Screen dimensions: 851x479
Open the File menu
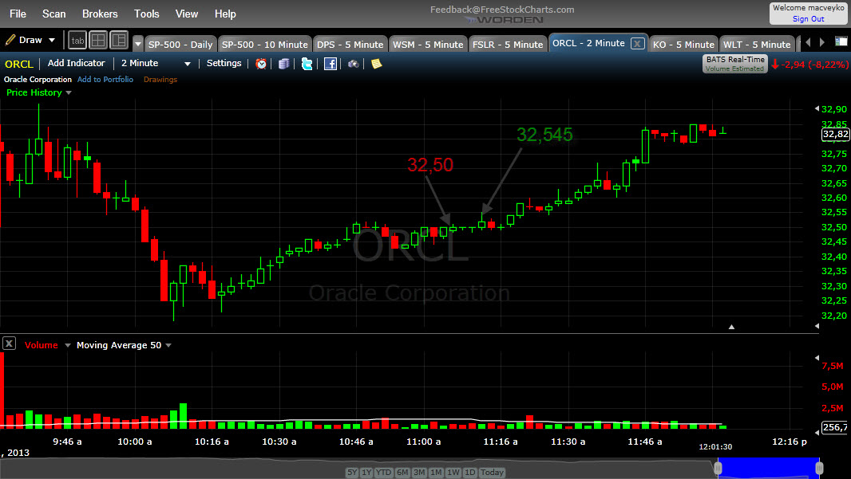coord(18,14)
